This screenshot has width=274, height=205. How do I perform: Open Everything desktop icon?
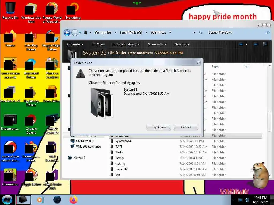point(73,10)
